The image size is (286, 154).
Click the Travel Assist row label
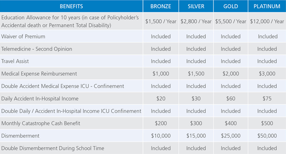tap(15, 61)
